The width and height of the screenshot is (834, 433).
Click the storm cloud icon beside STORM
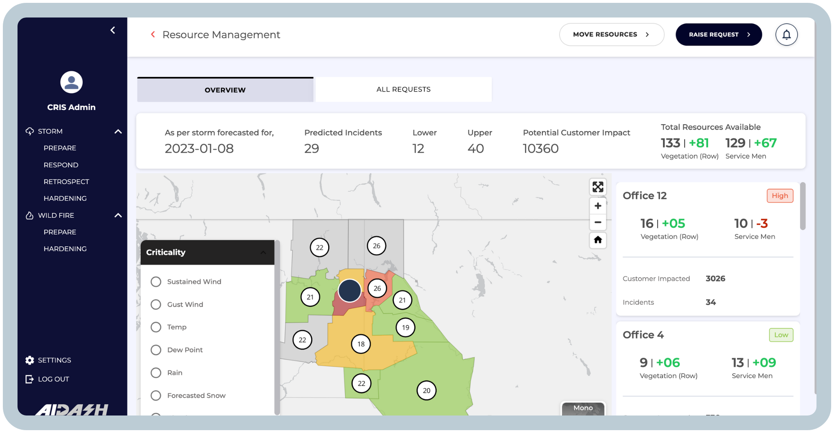point(29,131)
